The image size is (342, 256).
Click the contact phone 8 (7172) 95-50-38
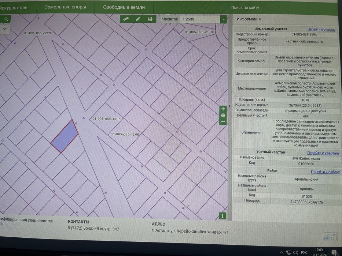83,229
